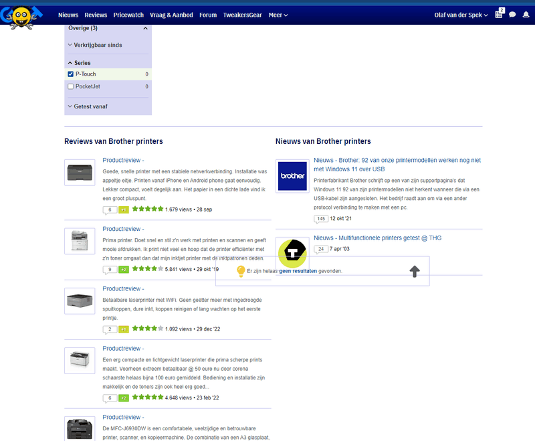
Task: Uncheck the P-Touch series filter
Action: (71, 74)
